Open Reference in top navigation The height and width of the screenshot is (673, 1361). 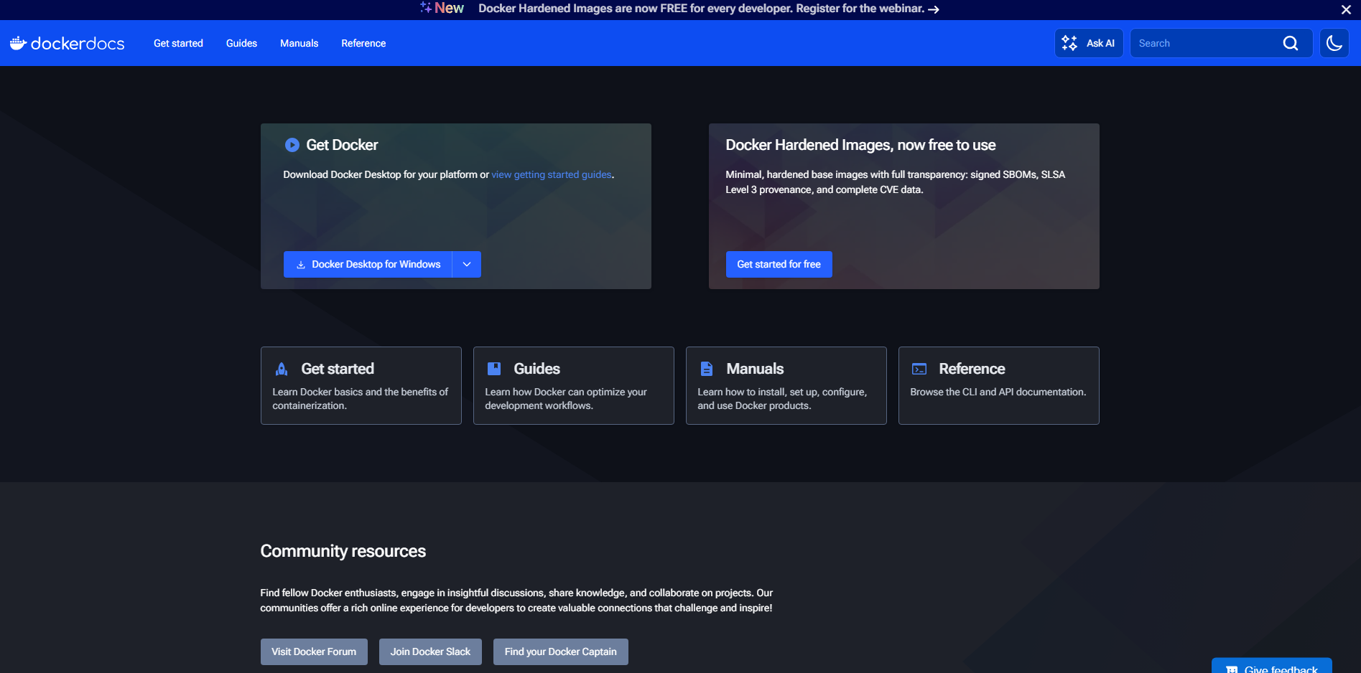click(x=363, y=43)
